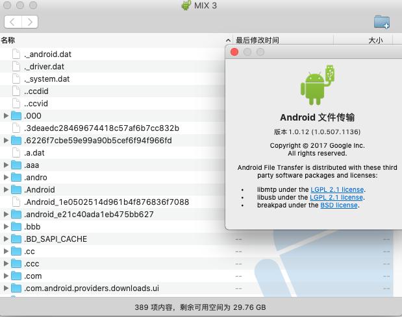Select the .a.dat file icon

(16, 152)
